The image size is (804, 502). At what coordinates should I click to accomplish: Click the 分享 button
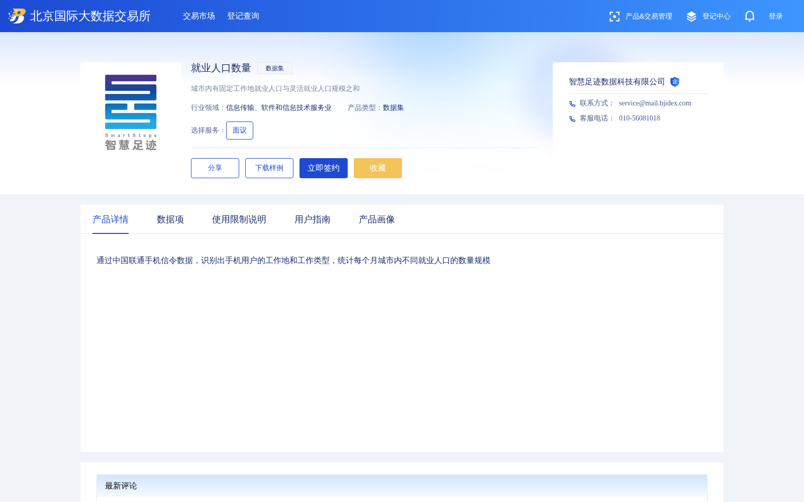(x=215, y=168)
